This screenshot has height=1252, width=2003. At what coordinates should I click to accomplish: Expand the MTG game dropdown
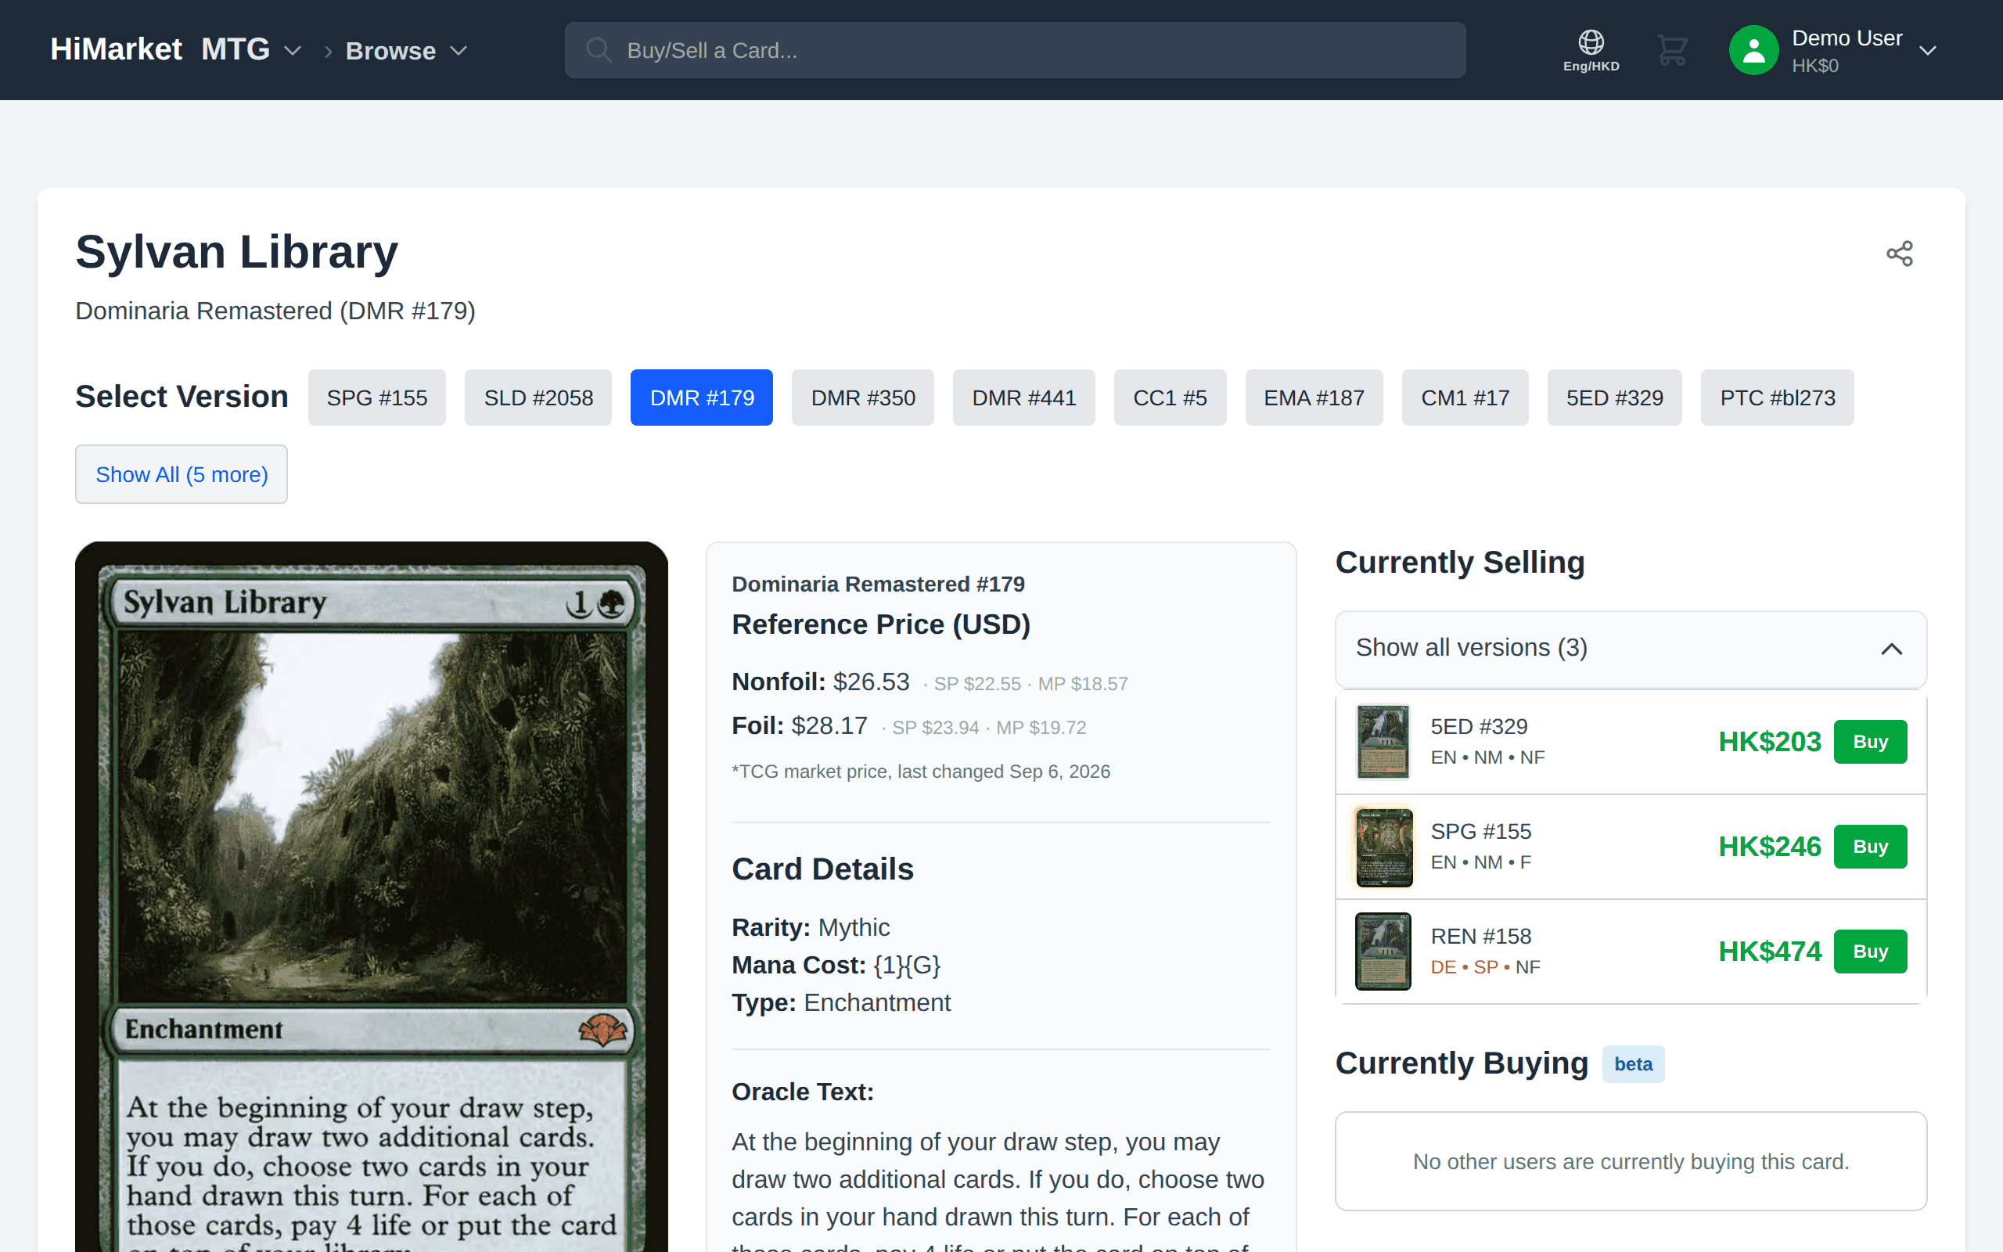coord(251,49)
